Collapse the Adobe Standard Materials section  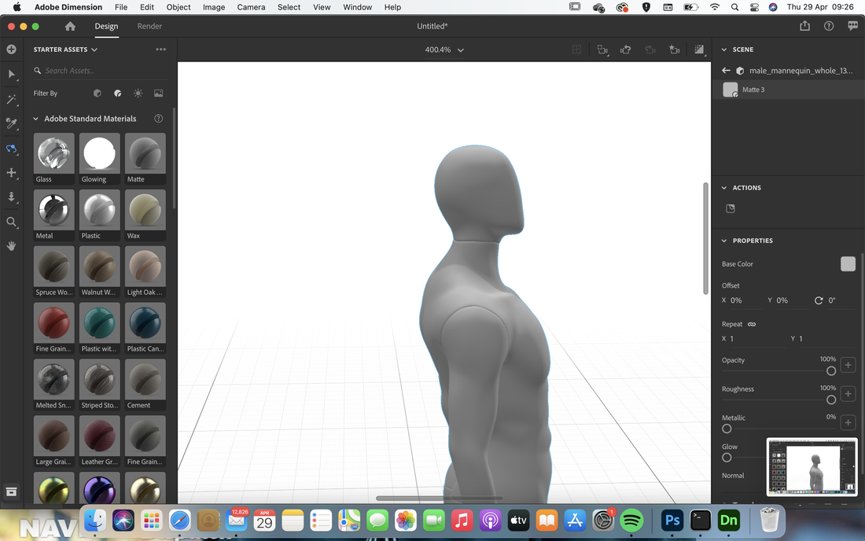[x=36, y=119]
